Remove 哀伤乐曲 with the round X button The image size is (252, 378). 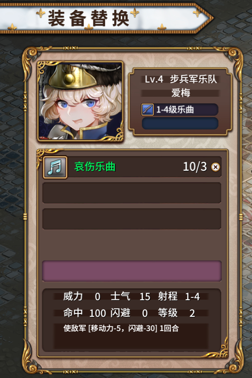pos(216,167)
